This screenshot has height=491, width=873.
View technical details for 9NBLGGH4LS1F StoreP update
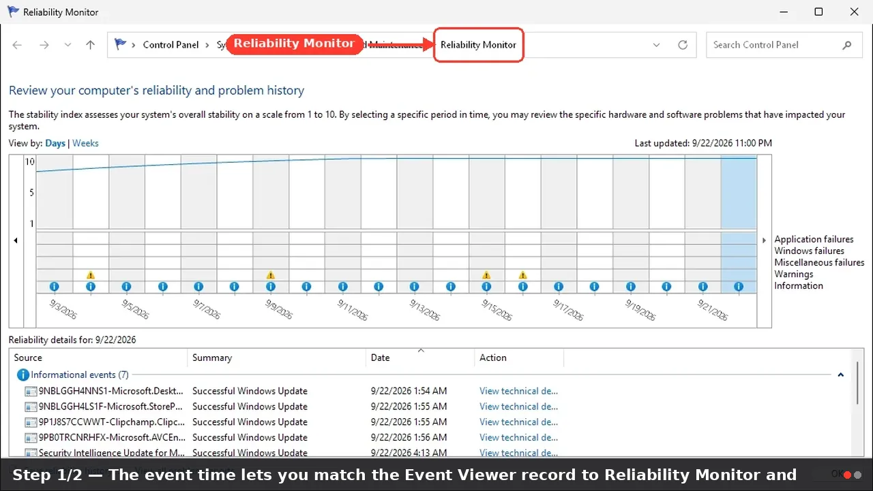(x=518, y=407)
